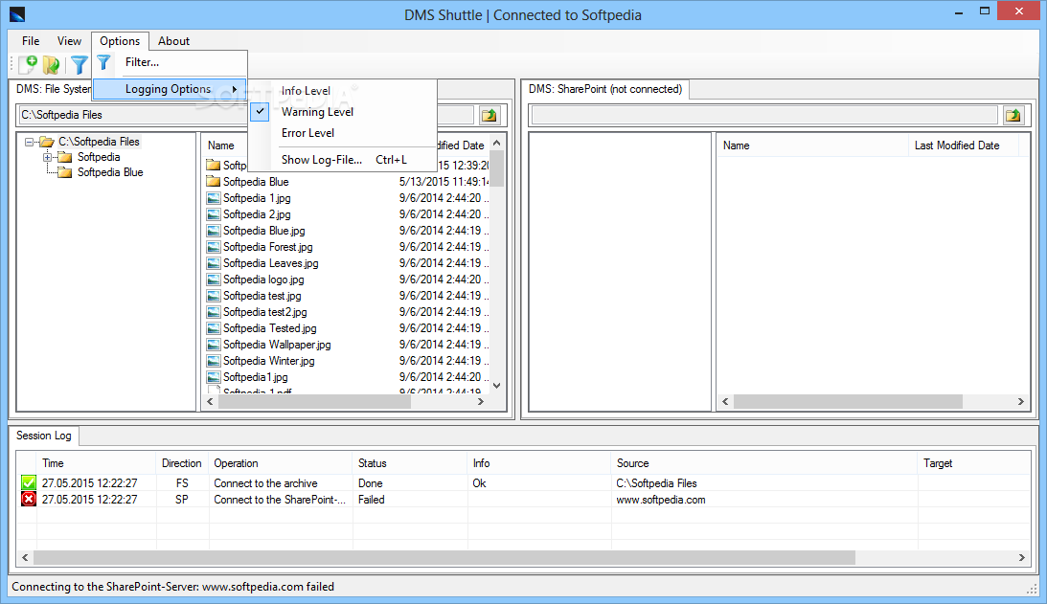Open the Logging Options submenu arrow
Viewport: 1047px width, 604px height.
coord(235,89)
